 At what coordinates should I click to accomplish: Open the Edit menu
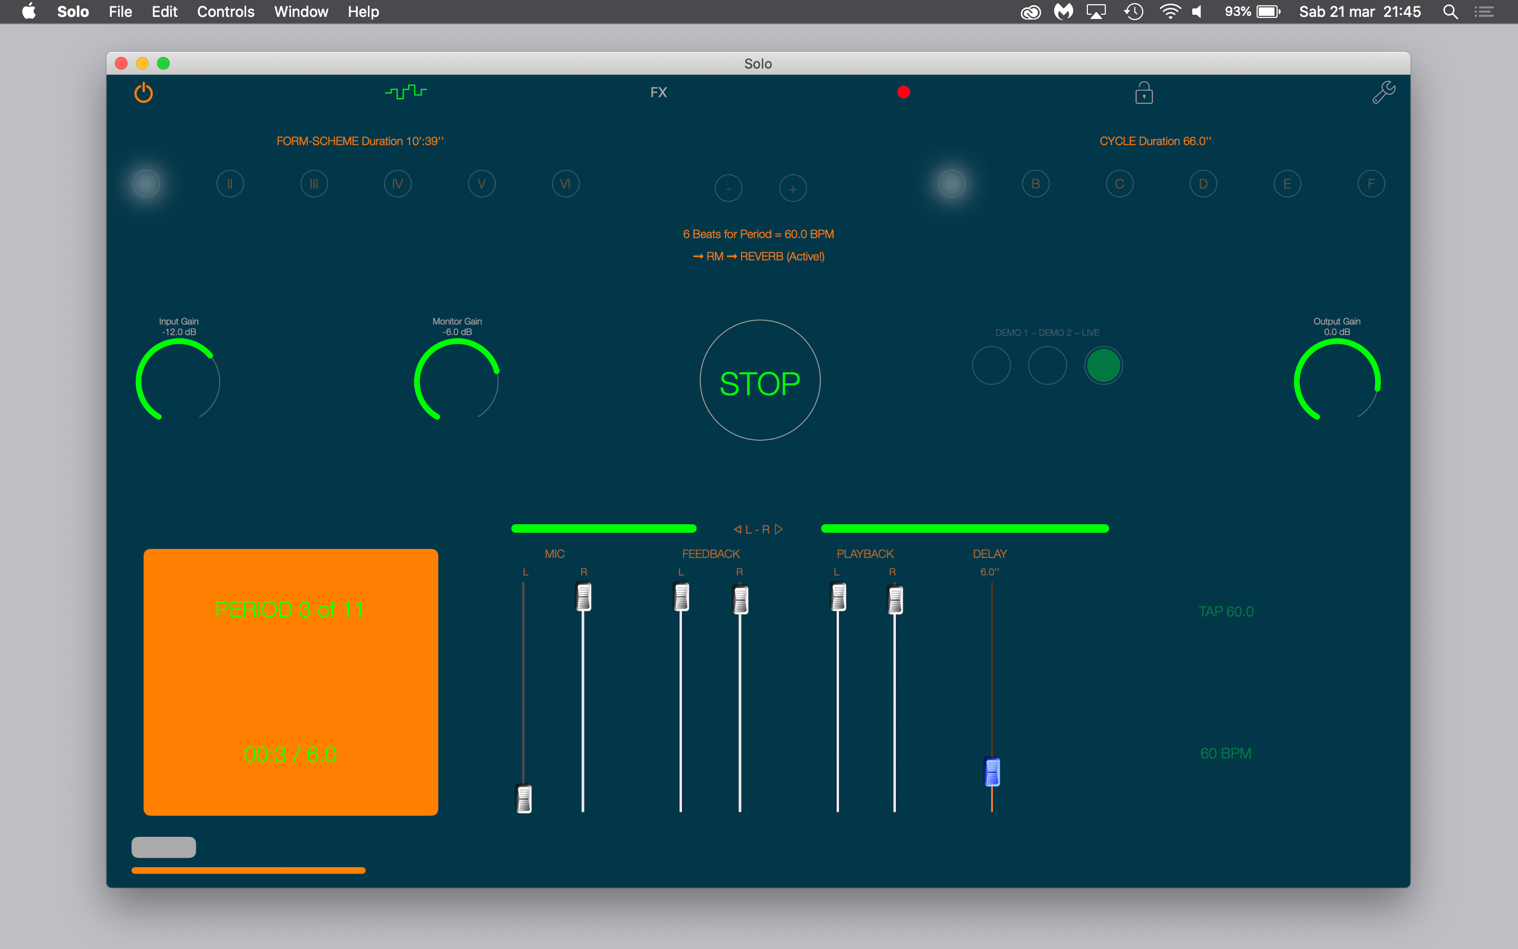[164, 11]
